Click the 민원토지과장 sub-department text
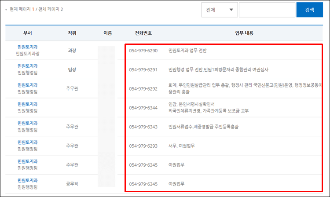Image resolution: width=330 pixels, height=197 pixels. [x=28, y=54]
